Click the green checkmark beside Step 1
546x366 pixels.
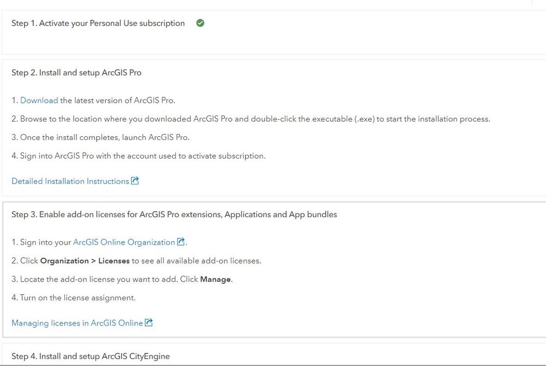pyautogui.click(x=200, y=23)
